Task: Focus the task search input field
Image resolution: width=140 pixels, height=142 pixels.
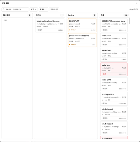Action: point(15,9)
